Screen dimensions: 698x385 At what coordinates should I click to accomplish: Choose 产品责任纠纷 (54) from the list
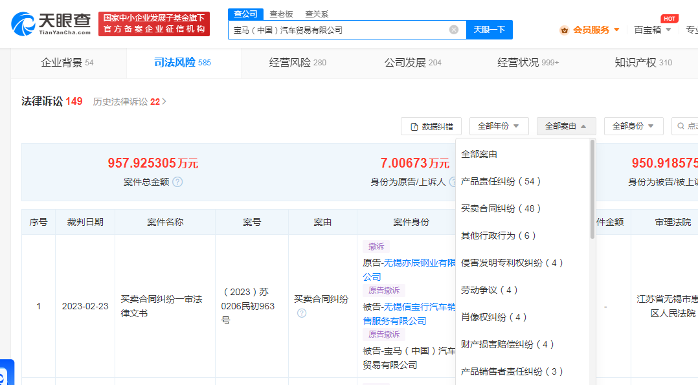pos(501,181)
